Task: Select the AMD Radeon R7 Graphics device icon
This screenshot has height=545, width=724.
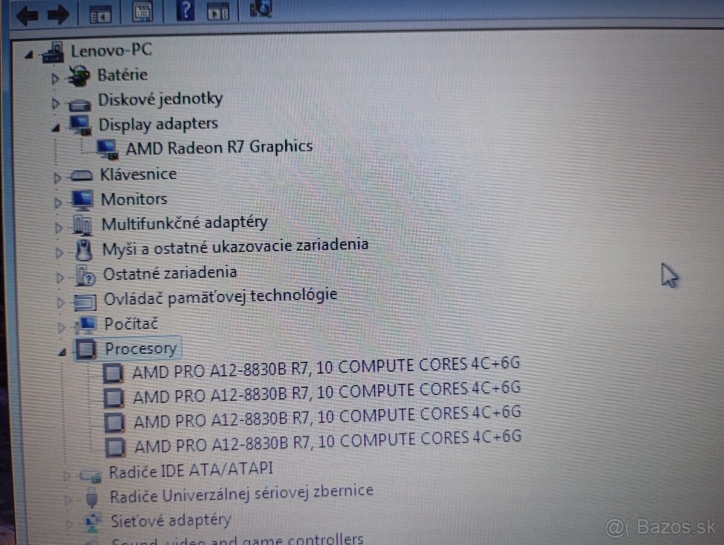Action: (x=107, y=148)
